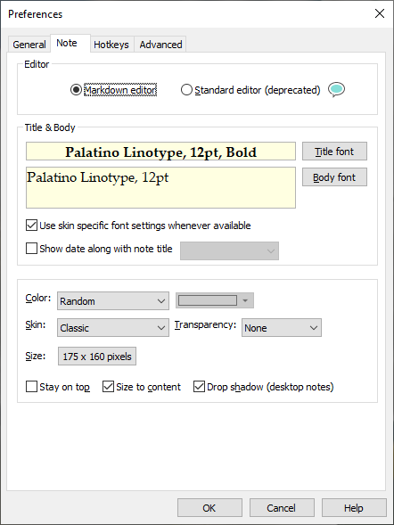Select the Markdown editor radio button
The image size is (394, 525).
[x=76, y=90]
